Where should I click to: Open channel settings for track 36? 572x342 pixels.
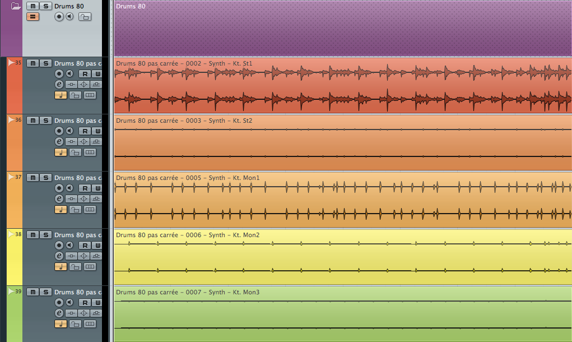click(59, 142)
